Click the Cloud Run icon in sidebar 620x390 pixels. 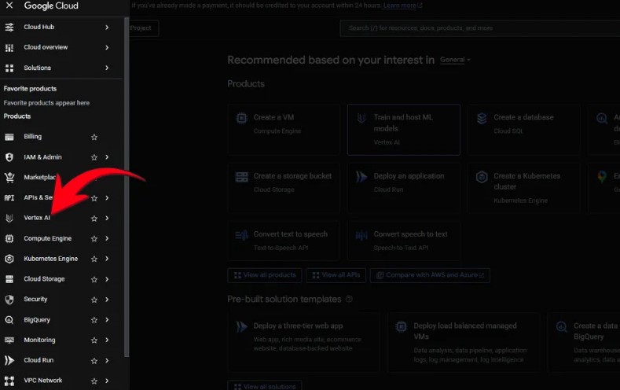pos(9,361)
